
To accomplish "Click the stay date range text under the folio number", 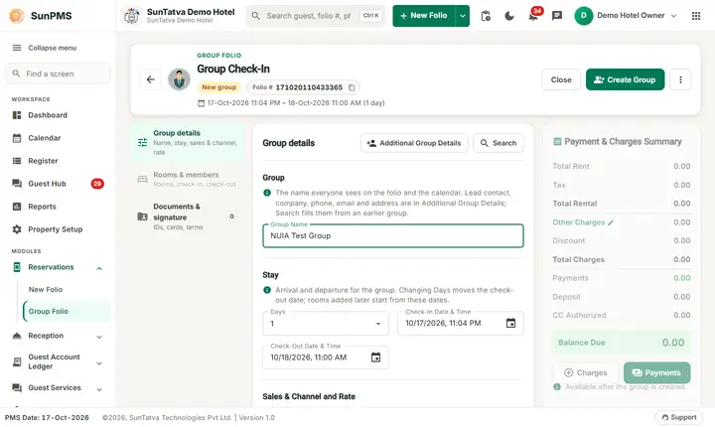I will coord(296,103).
